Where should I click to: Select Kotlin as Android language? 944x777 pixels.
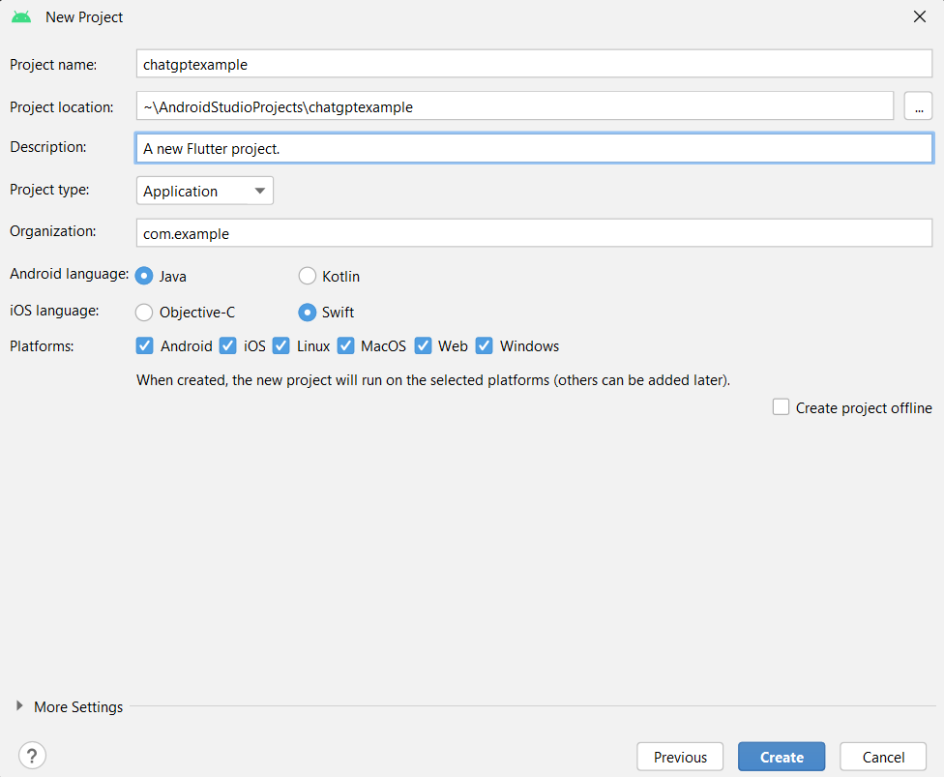tap(308, 276)
